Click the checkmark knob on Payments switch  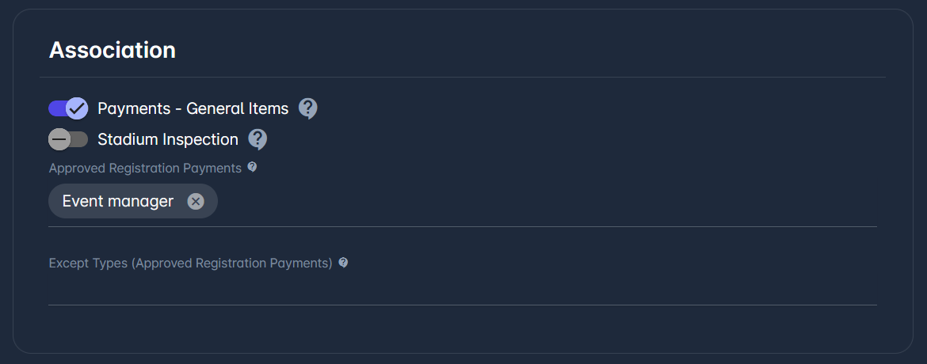tap(77, 108)
